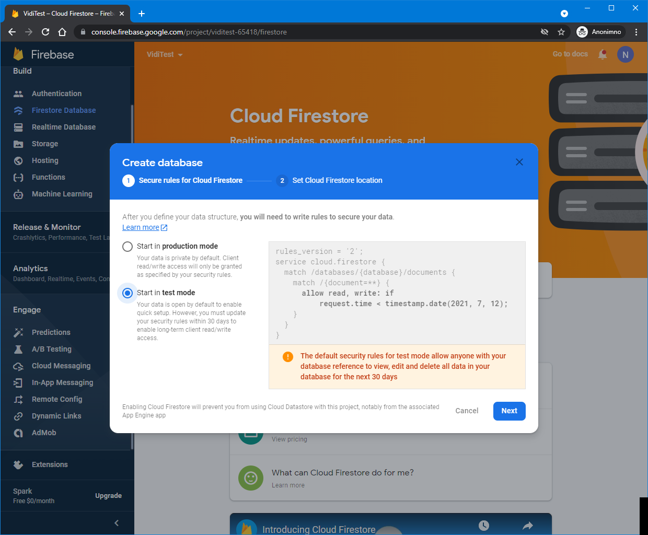The width and height of the screenshot is (648, 535).
Task: Select Start in production mode radio
Action: point(128,247)
